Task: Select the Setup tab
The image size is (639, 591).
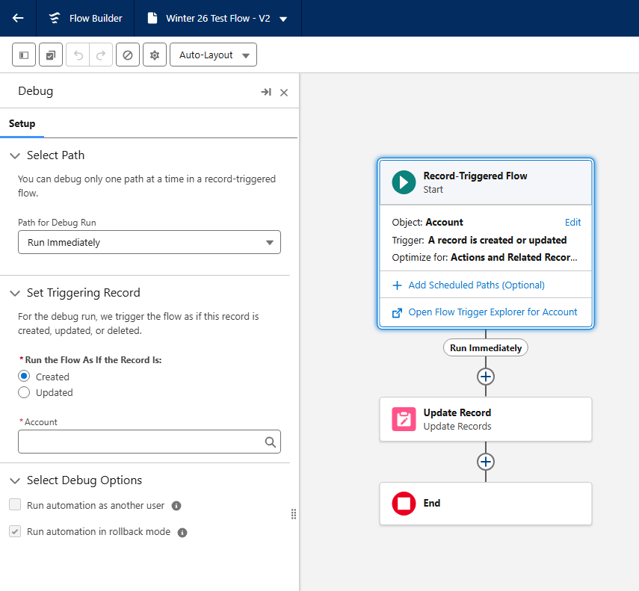Action: (x=22, y=123)
